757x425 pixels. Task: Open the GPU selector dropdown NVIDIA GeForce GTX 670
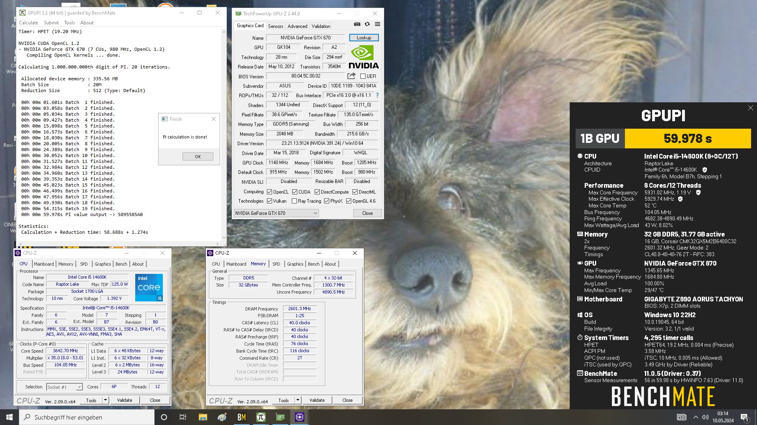click(x=276, y=213)
